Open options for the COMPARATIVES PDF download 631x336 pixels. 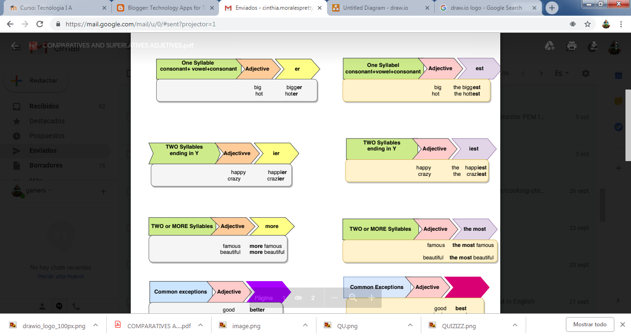pyautogui.click(x=200, y=325)
